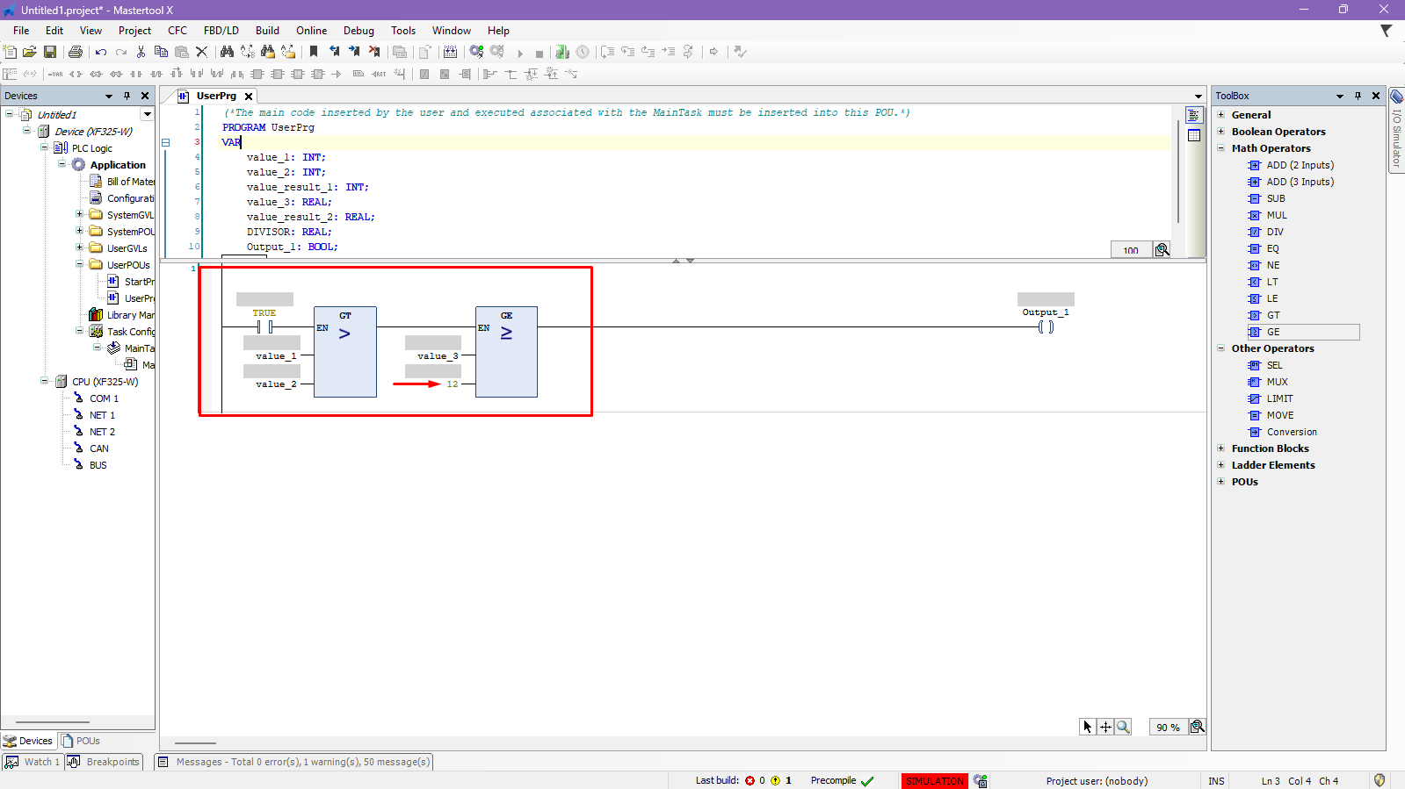Switch declaration editor to tabular view

click(x=1193, y=135)
